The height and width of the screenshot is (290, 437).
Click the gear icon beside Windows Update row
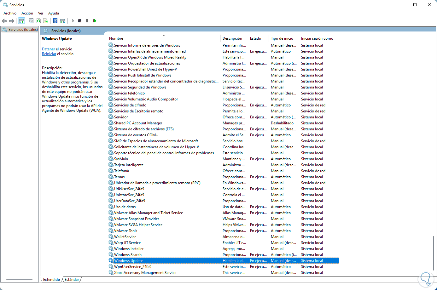(x=111, y=261)
